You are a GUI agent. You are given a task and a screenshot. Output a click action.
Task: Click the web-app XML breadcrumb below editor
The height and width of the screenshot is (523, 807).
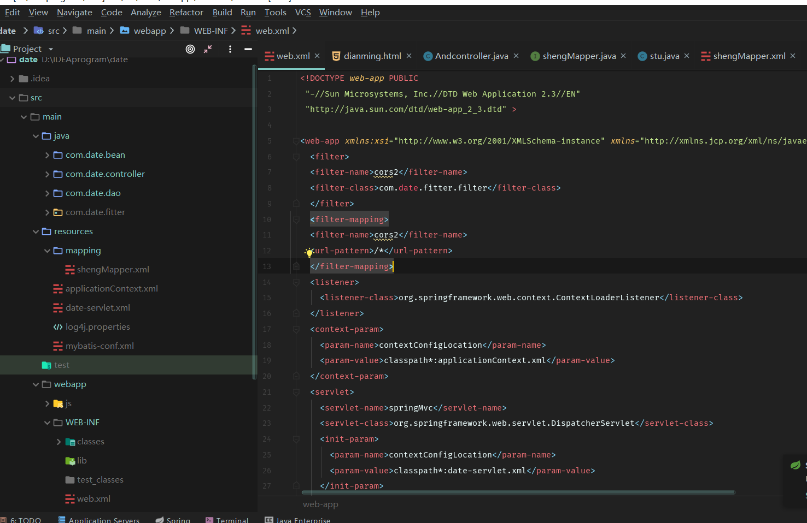point(320,504)
